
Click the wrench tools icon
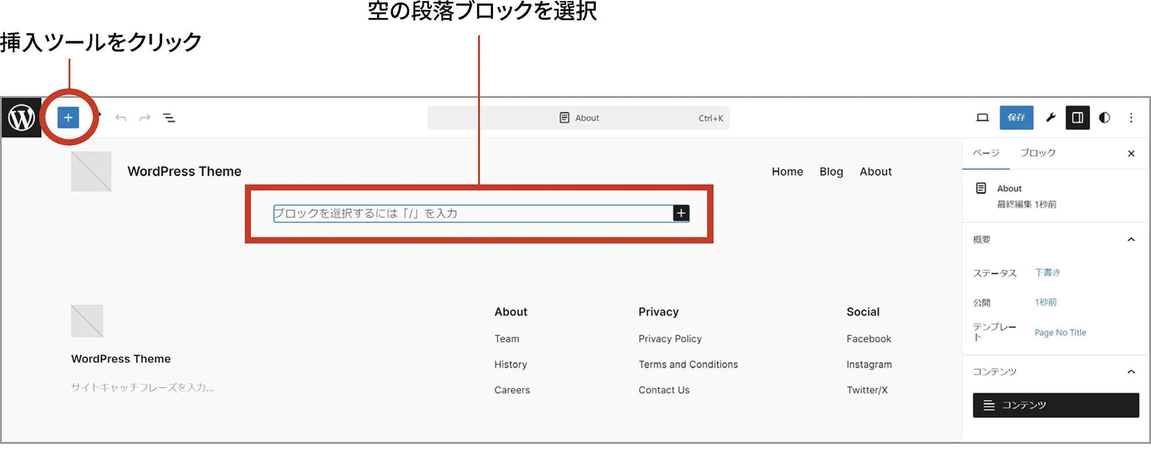[1050, 118]
